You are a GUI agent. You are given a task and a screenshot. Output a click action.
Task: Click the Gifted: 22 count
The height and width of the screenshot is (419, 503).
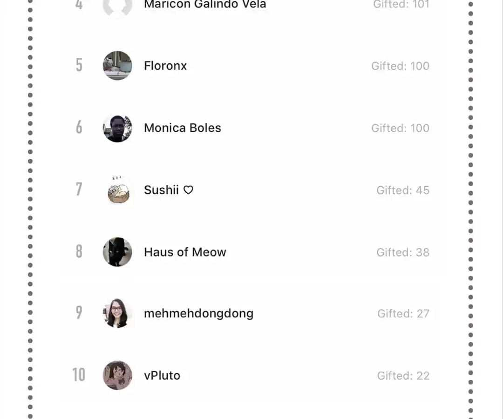pyautogui.click(x=403, y=375)
